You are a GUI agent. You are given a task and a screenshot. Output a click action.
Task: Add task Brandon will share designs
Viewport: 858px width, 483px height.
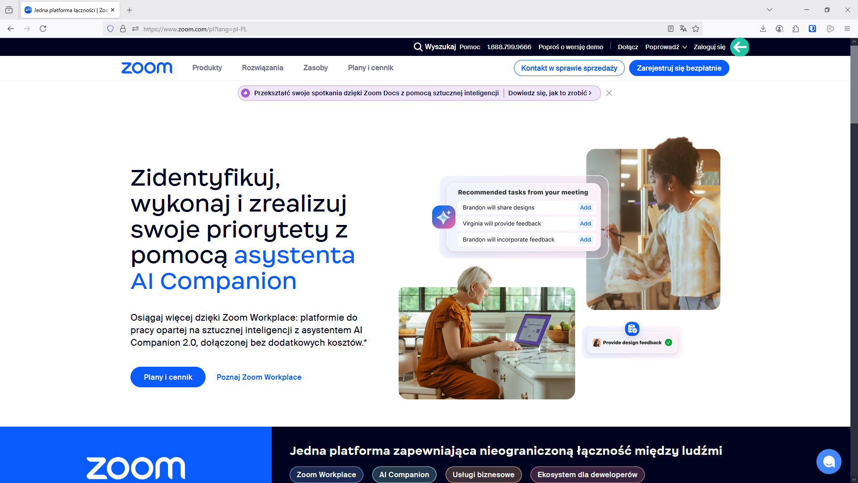pos(585,208)
